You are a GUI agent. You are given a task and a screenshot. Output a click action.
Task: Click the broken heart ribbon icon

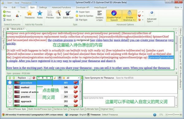[140, 16]
